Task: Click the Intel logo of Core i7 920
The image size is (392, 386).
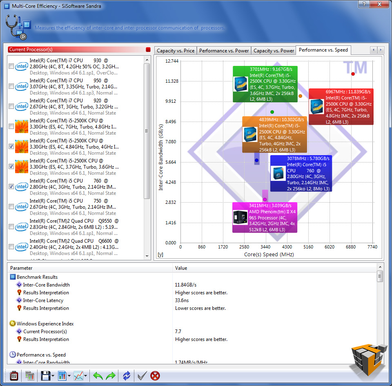Action: pos(22,106)
